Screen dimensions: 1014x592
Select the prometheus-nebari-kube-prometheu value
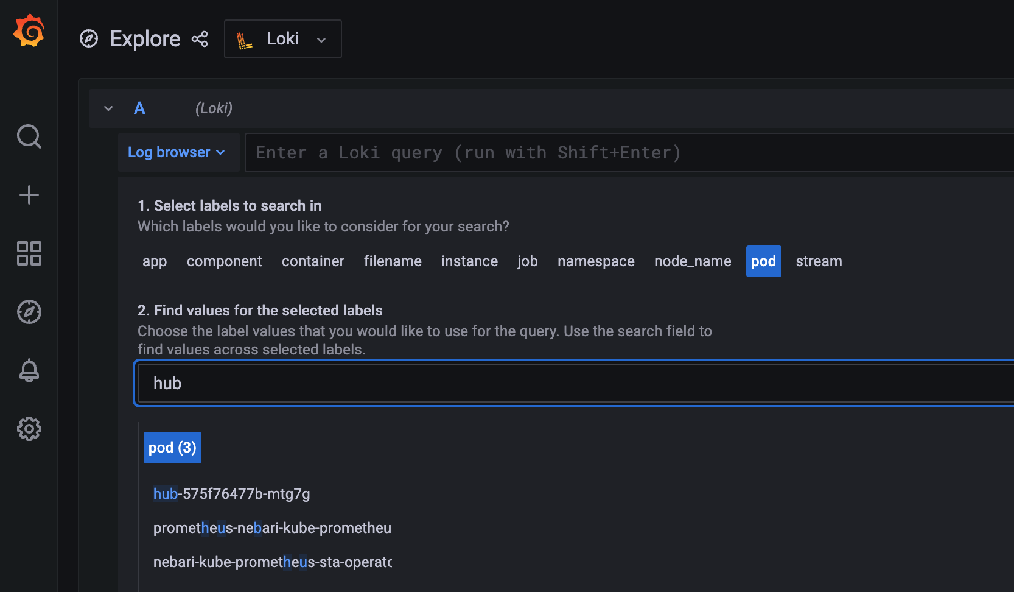(x=272, y=528)
